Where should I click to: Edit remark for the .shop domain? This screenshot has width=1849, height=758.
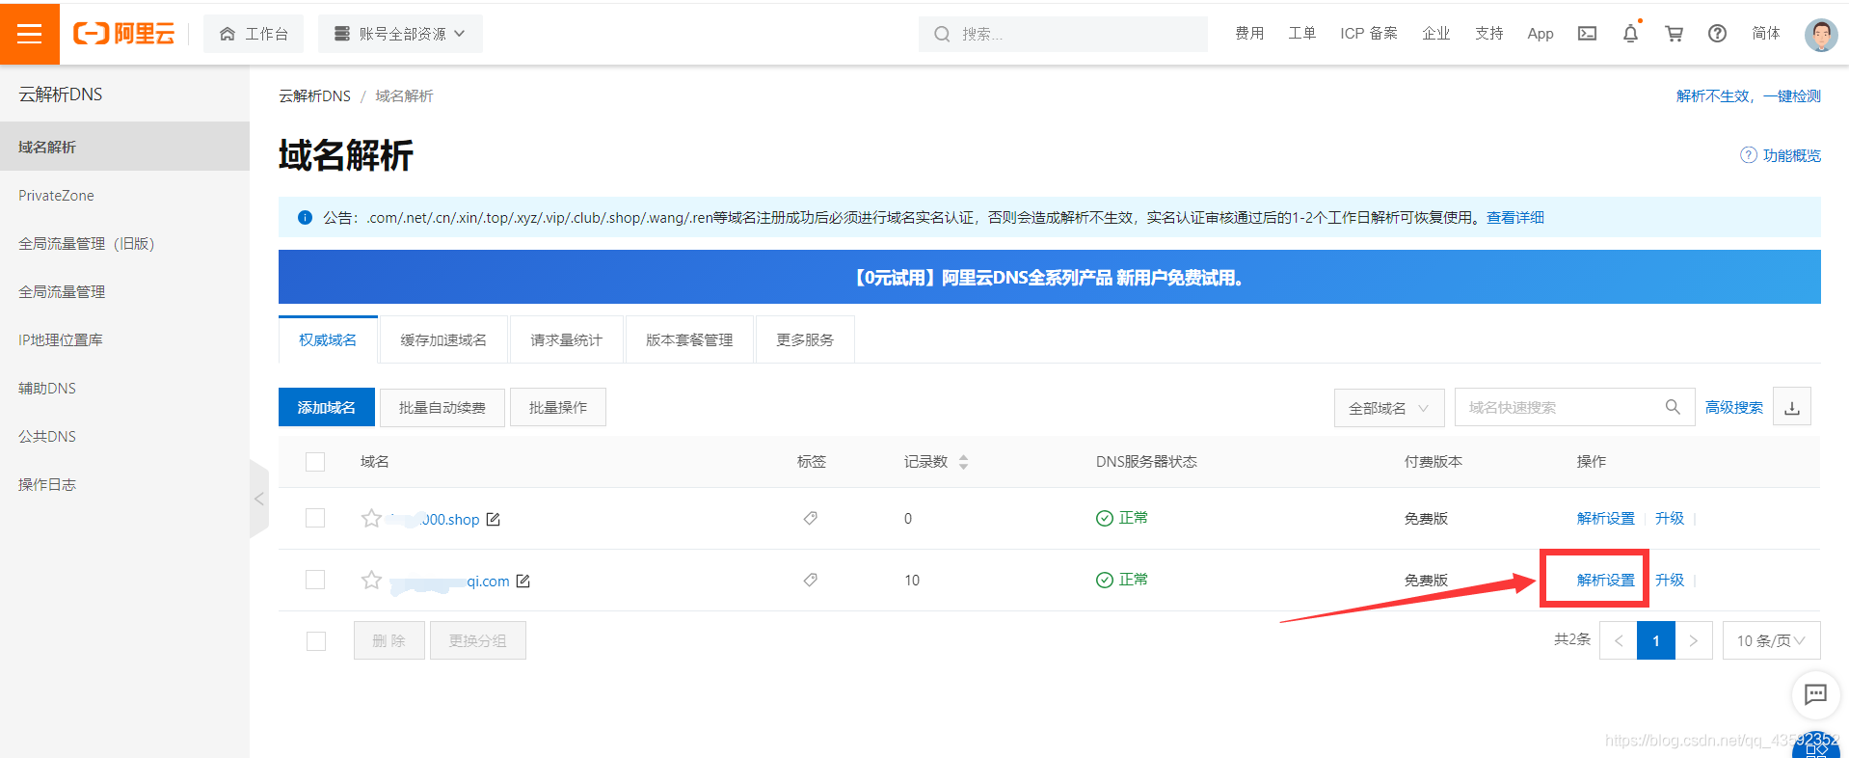494,519
